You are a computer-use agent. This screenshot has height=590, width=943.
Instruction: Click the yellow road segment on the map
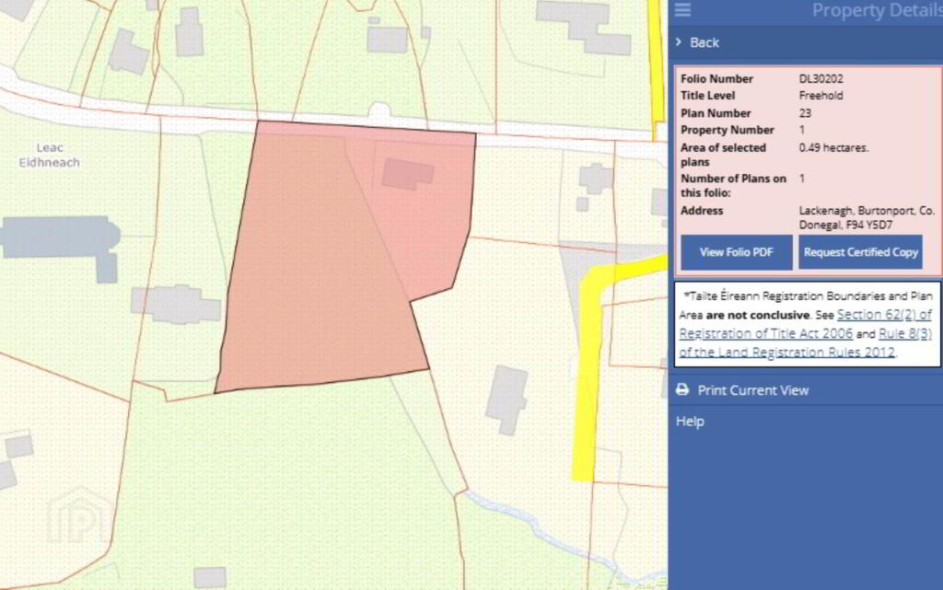click(585, 387)
